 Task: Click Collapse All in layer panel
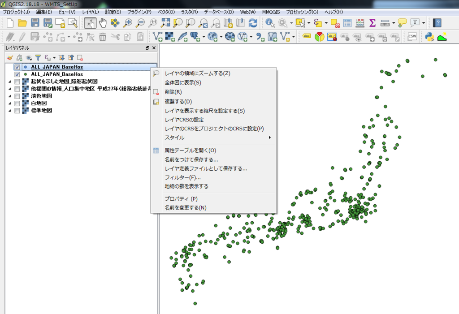click(71, 58)
